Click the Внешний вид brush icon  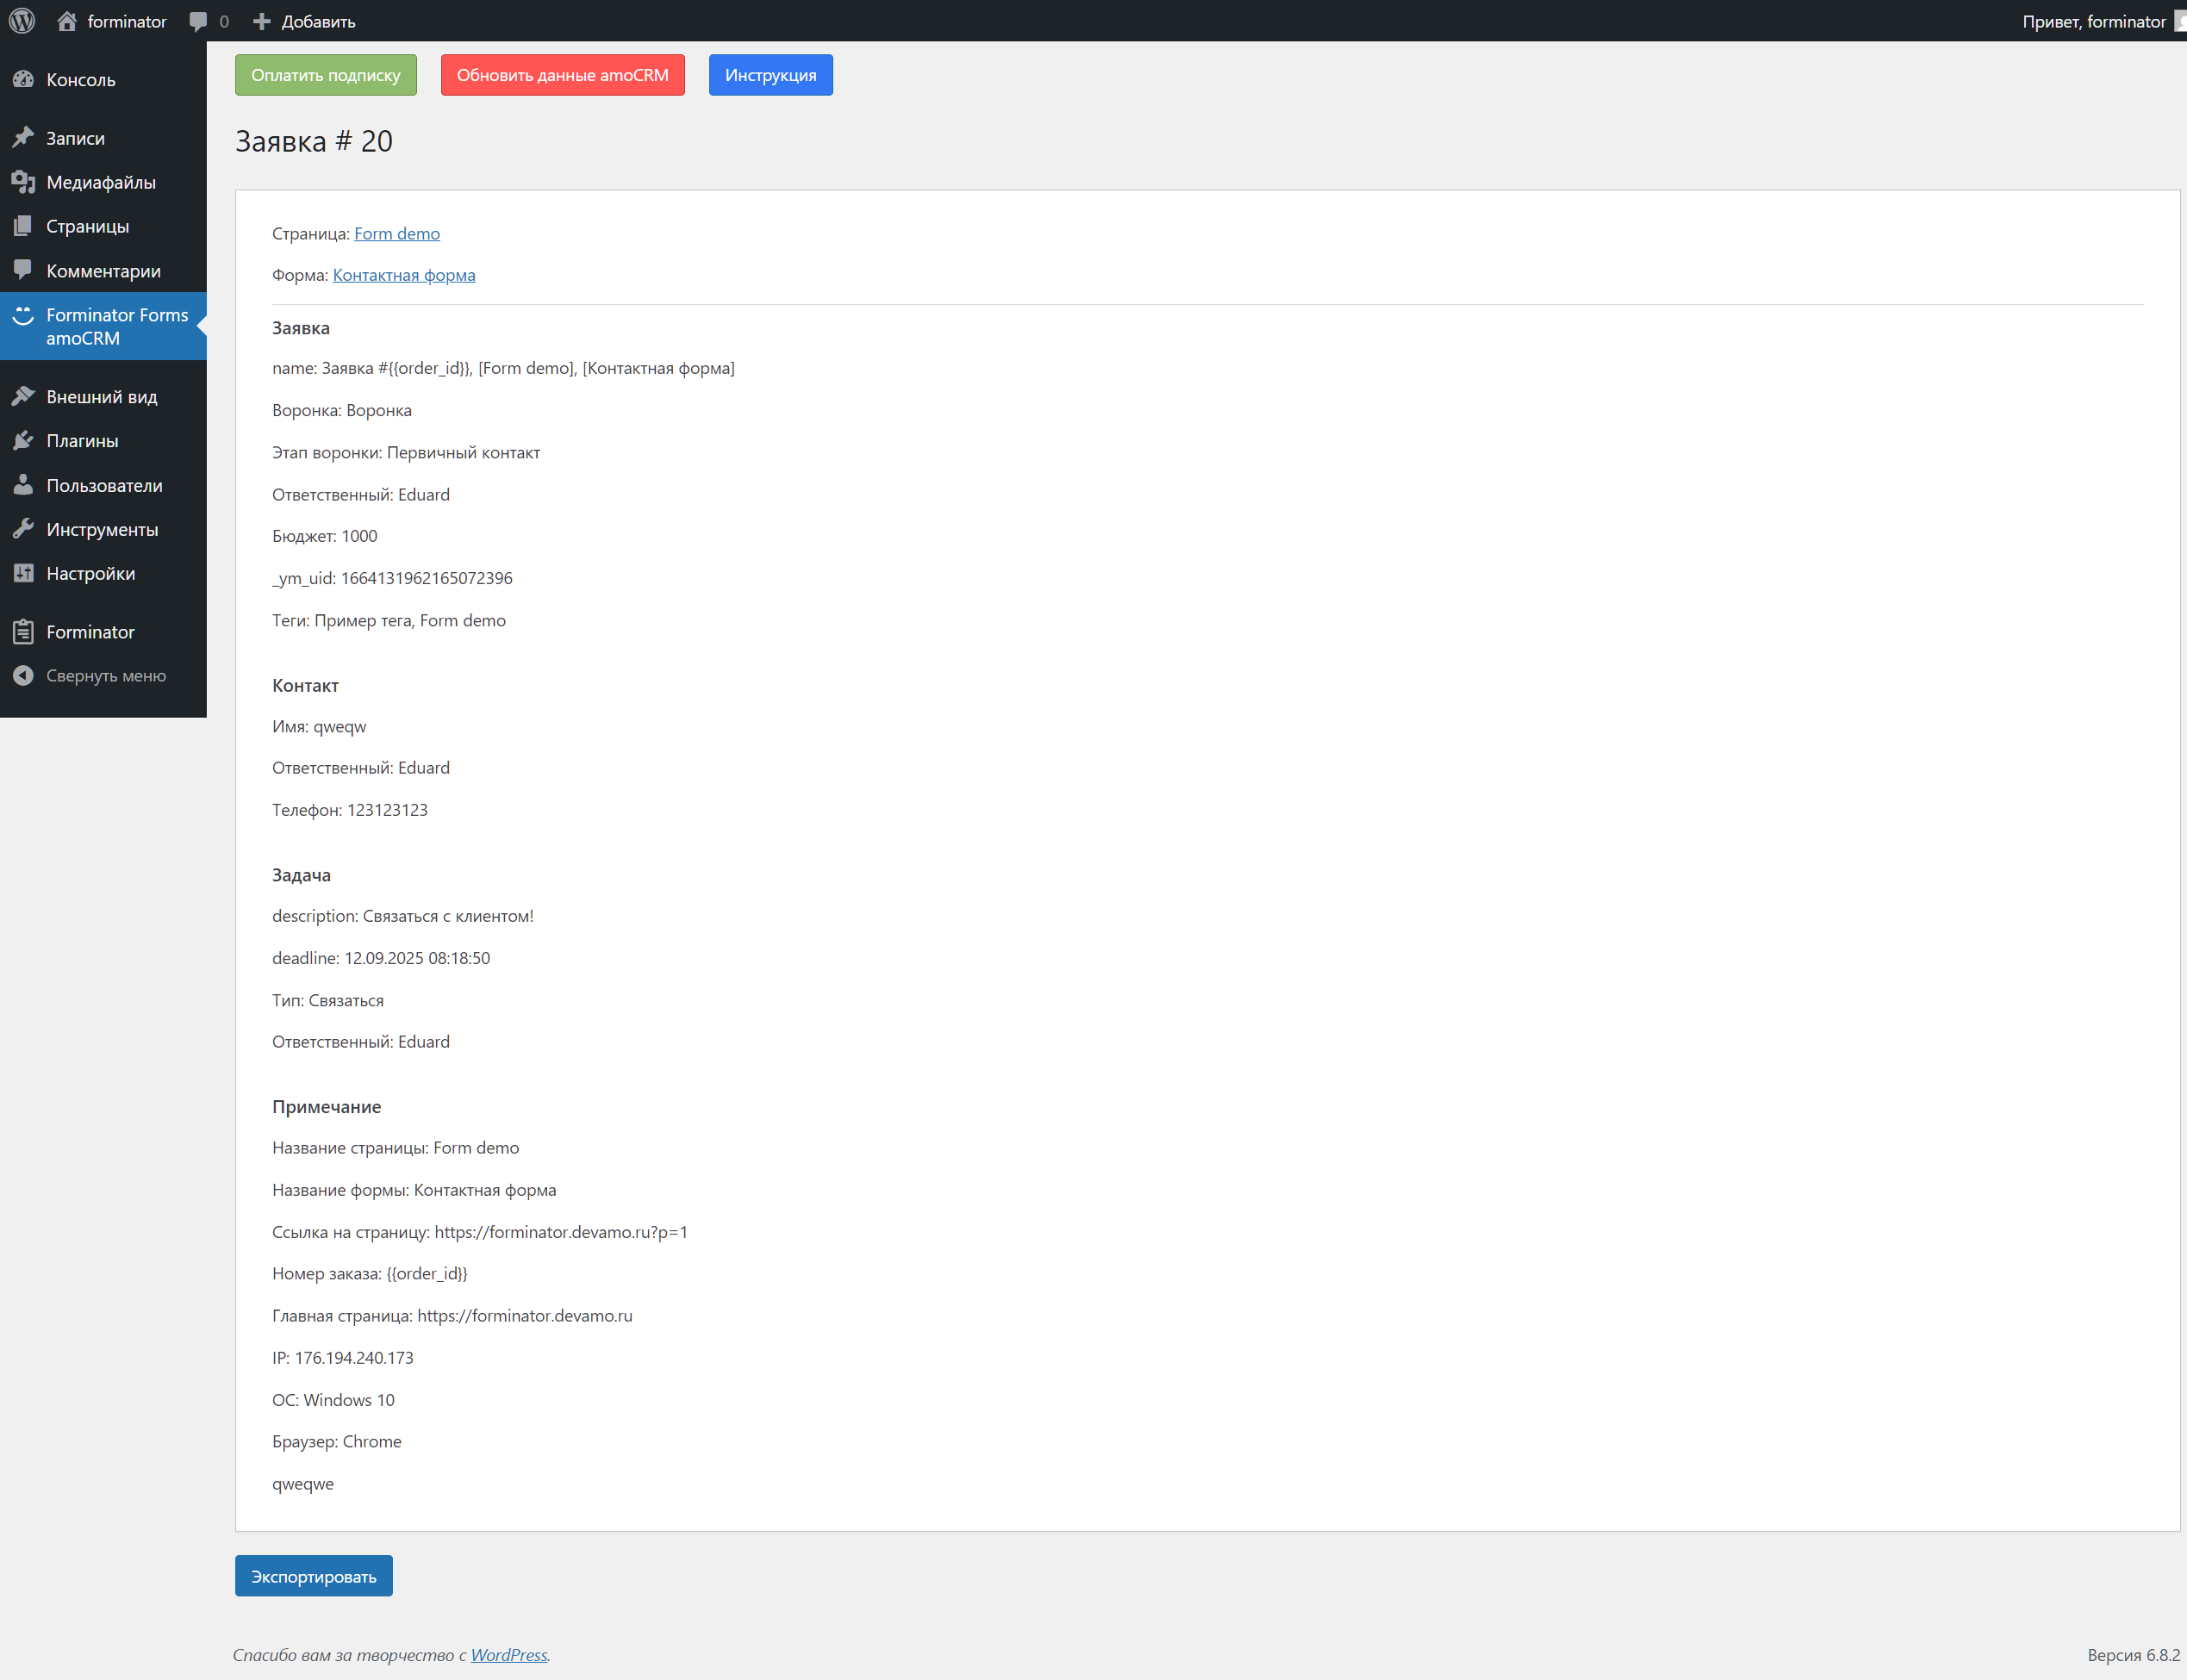[x=23, y=396]
